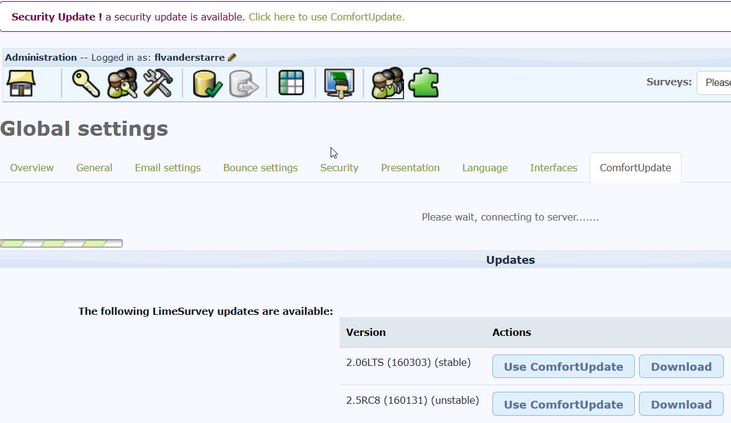Use ComfortUpdate for 2.5RC8 unstable
Image resolution: width=731 pixels, height=423 pixels.
(563, 404)
